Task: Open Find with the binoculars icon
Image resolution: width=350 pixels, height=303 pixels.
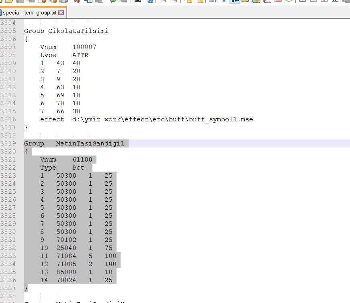Action: [138, 1]
